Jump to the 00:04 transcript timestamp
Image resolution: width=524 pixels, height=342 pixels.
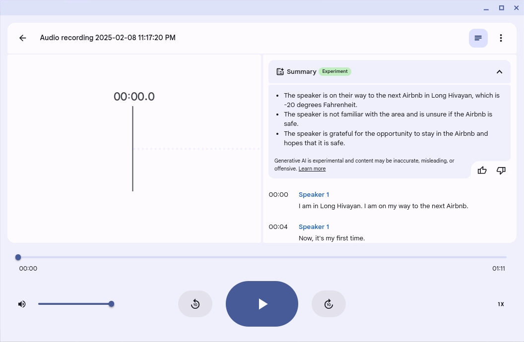pyautogui.click(x=278, y=227)
